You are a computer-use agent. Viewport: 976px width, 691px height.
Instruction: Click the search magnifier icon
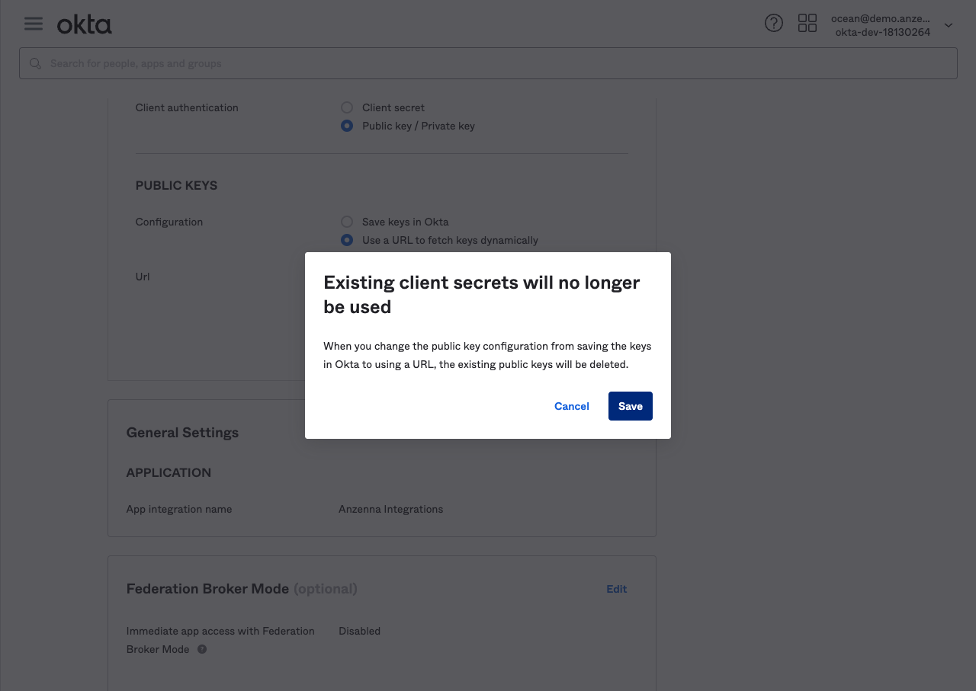pyautogui.click(x=35, y=64)
